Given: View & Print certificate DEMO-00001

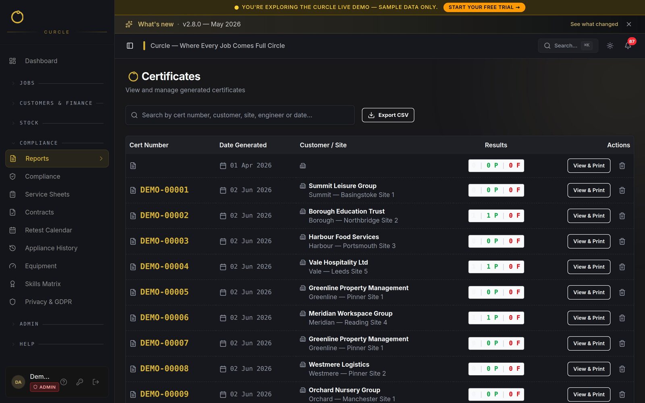Looking at the screenshot, I should [589, 190].
